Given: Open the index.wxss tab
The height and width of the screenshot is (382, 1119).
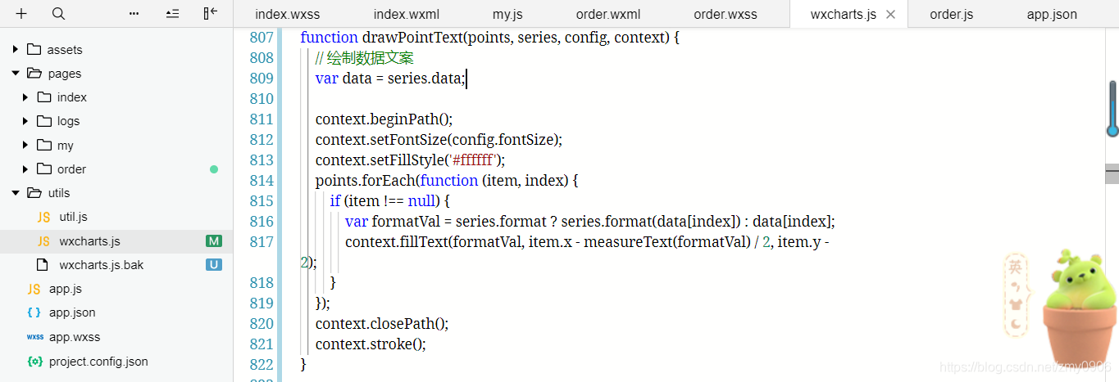Looking at the screenshot, I should point(287,14).
